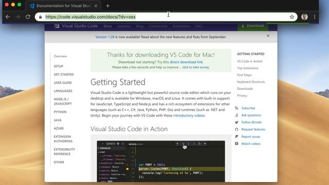The width and height of the screenshot is (329, 185).
Task: Open the introductory videos link
Action: pos(189,115)
